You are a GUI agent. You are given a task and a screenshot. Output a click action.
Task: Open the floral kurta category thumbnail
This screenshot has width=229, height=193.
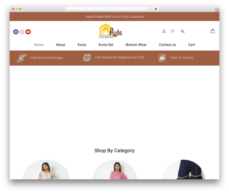pyautogui.click(x=46, y=169)
